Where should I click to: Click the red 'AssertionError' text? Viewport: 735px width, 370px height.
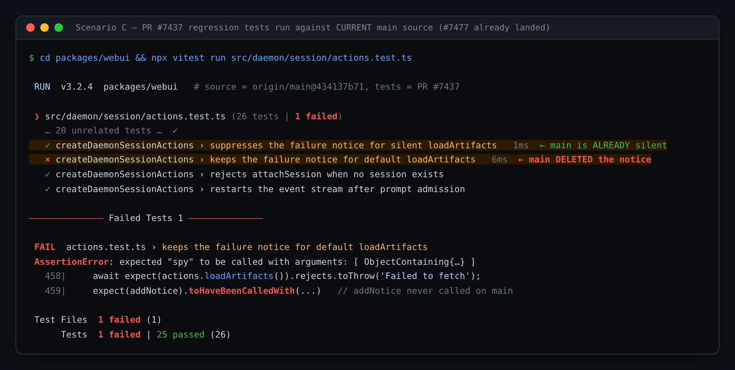(x=71, y=262)
